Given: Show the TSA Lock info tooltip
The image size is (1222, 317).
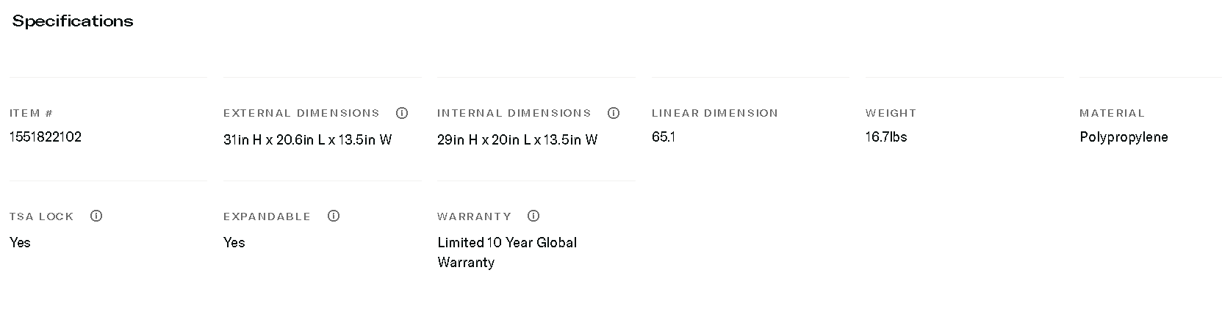Looking at the screenshot, I should [x=96, y=216].
